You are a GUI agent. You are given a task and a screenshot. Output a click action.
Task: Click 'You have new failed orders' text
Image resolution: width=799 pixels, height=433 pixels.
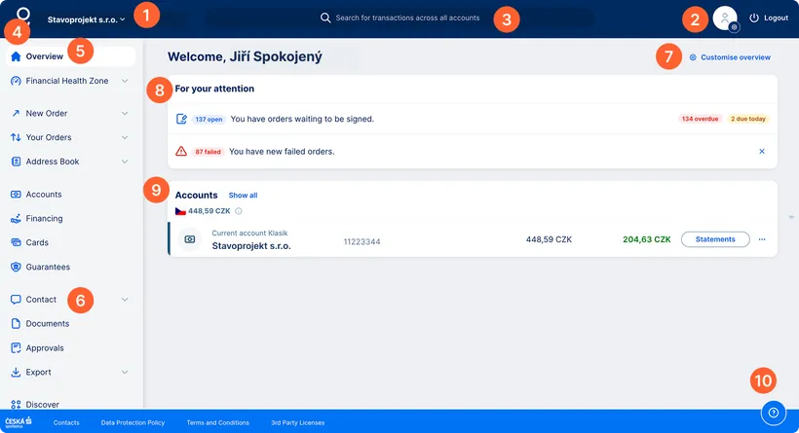pyautogui.click(x=282, y=152)
